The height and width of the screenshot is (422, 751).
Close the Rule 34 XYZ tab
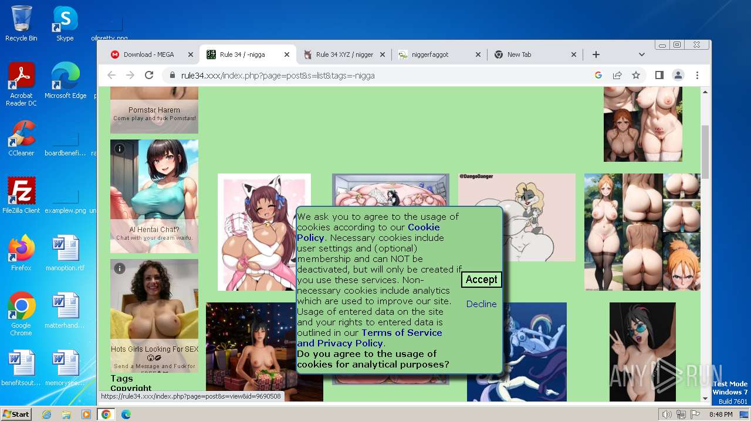click(383, 55)
